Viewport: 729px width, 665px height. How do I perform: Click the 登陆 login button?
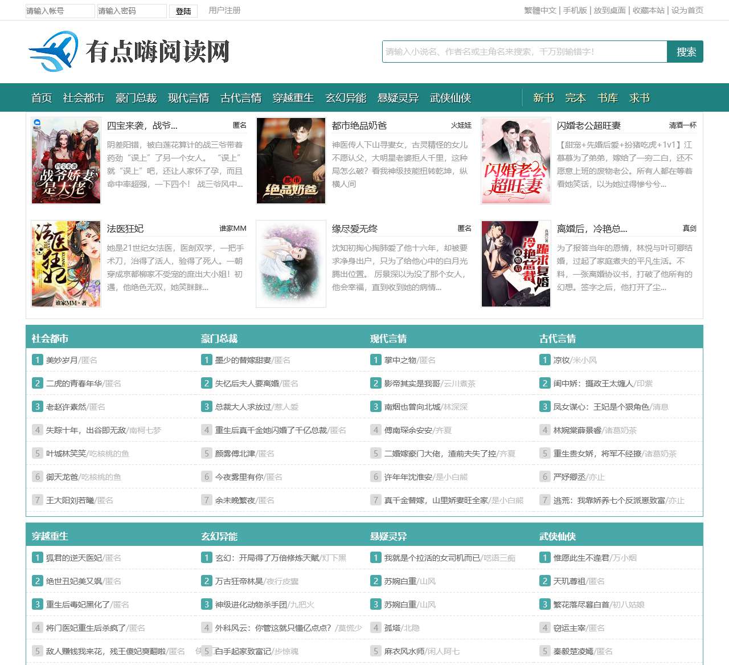click(183, 11)
